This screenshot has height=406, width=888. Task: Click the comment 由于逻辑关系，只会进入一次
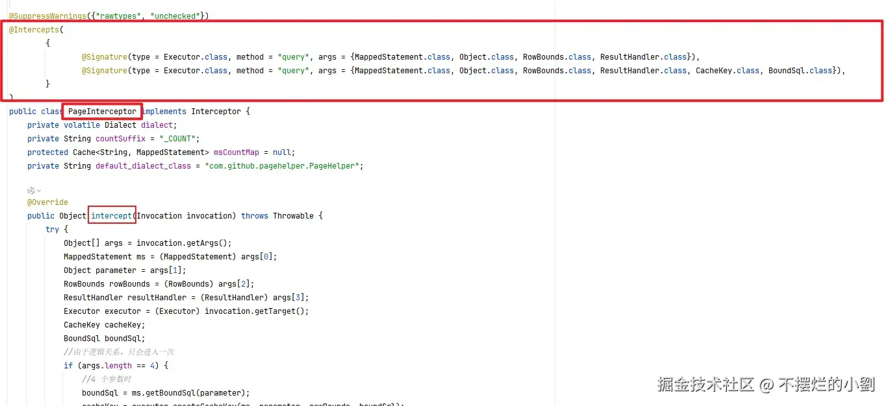click(x=119, y=352)
